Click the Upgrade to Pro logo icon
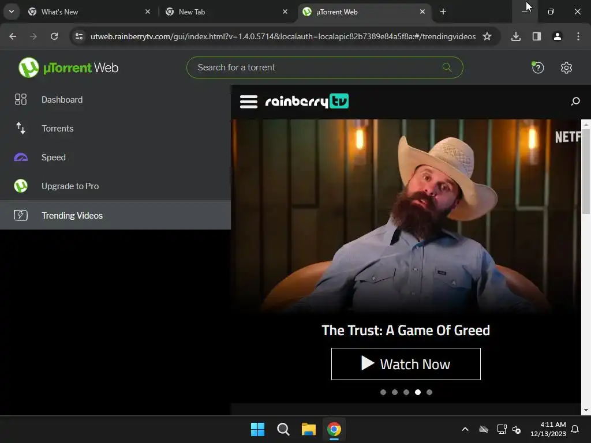591x443 pixels. coord(20,186)
